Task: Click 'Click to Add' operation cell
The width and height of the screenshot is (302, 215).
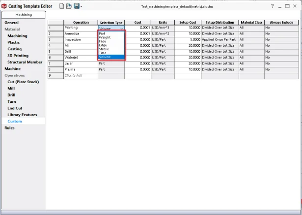Action: (x=81, y=76)
